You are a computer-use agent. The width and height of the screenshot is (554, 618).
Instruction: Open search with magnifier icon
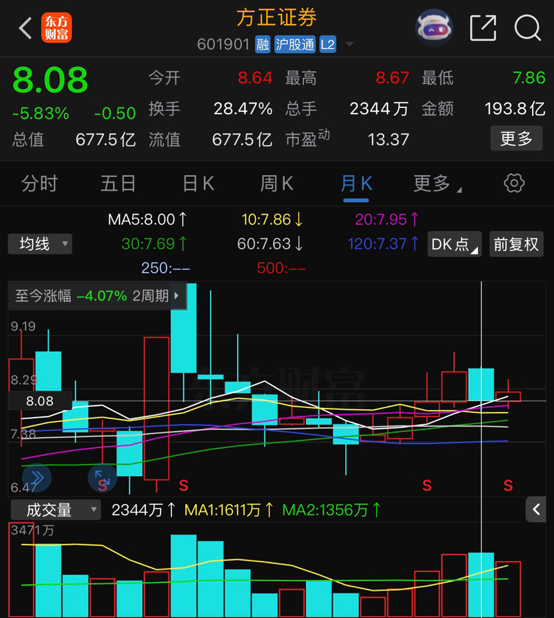tap(527, 28)
